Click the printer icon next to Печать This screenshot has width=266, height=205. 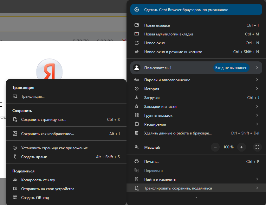point(137,162)
